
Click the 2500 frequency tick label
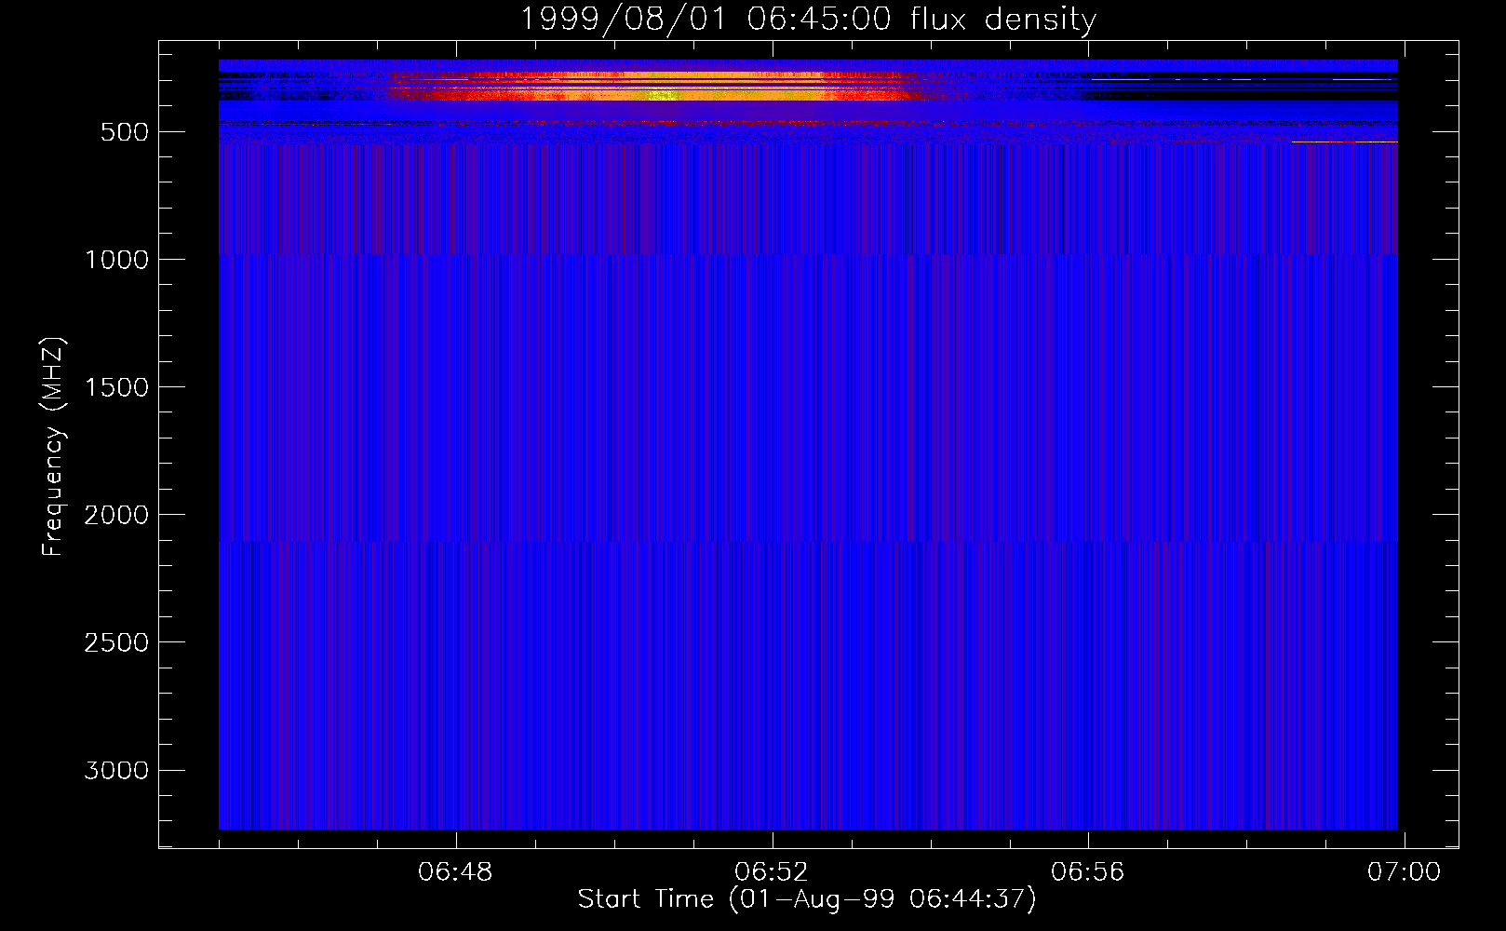point(116,642)
